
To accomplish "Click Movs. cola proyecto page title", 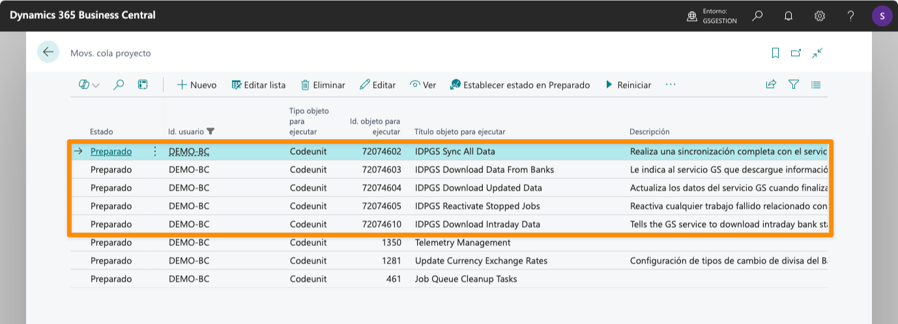I will click(x=111, y=53).
